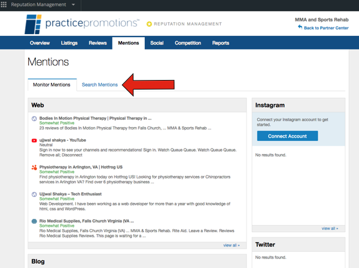Switch to the Reports tab

pos(220,43)
